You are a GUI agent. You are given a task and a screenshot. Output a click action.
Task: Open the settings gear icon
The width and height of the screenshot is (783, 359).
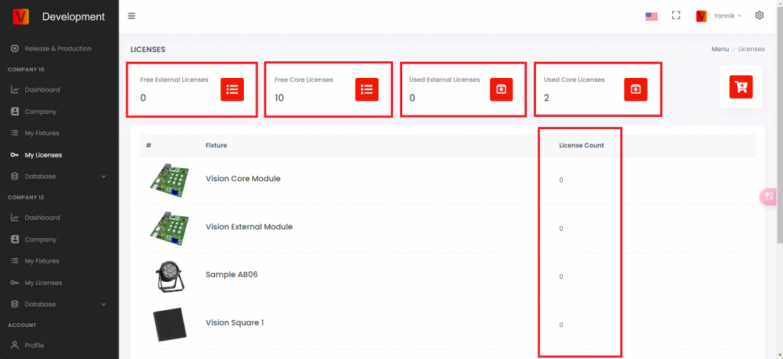pos(759,15)
